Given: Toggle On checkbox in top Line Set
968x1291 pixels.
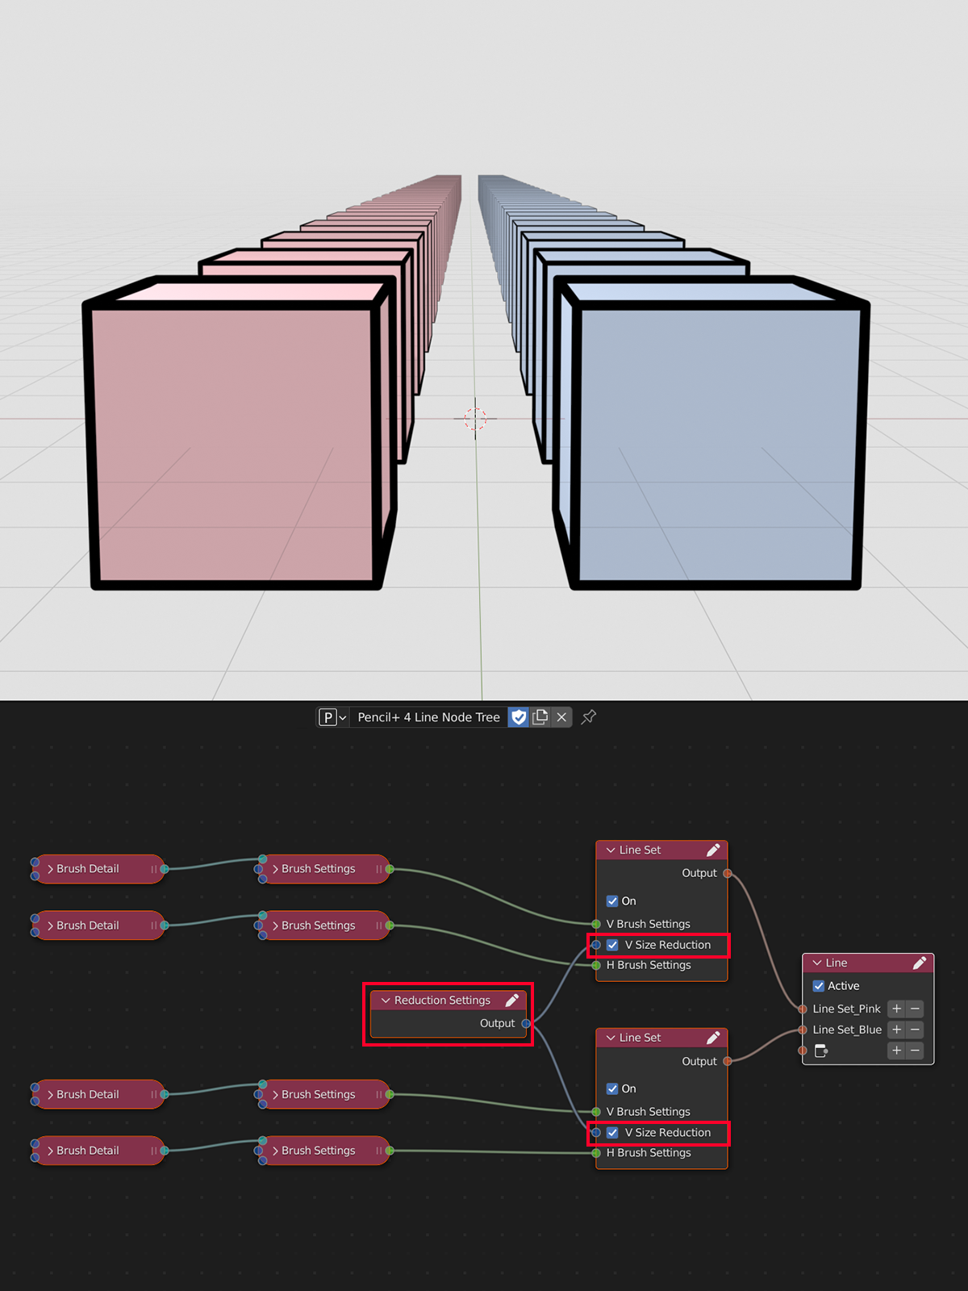Looking at the screenshot, I should [612, 901].
